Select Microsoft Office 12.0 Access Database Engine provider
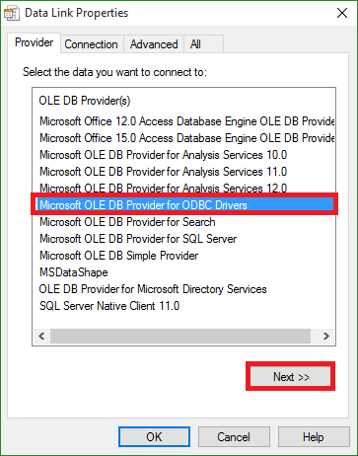Image resolution: width=358 pixels, height=456 pixels. pos(186,121)
